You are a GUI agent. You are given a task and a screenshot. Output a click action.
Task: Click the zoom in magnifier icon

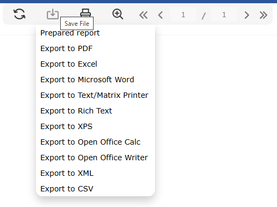(118, 14)
